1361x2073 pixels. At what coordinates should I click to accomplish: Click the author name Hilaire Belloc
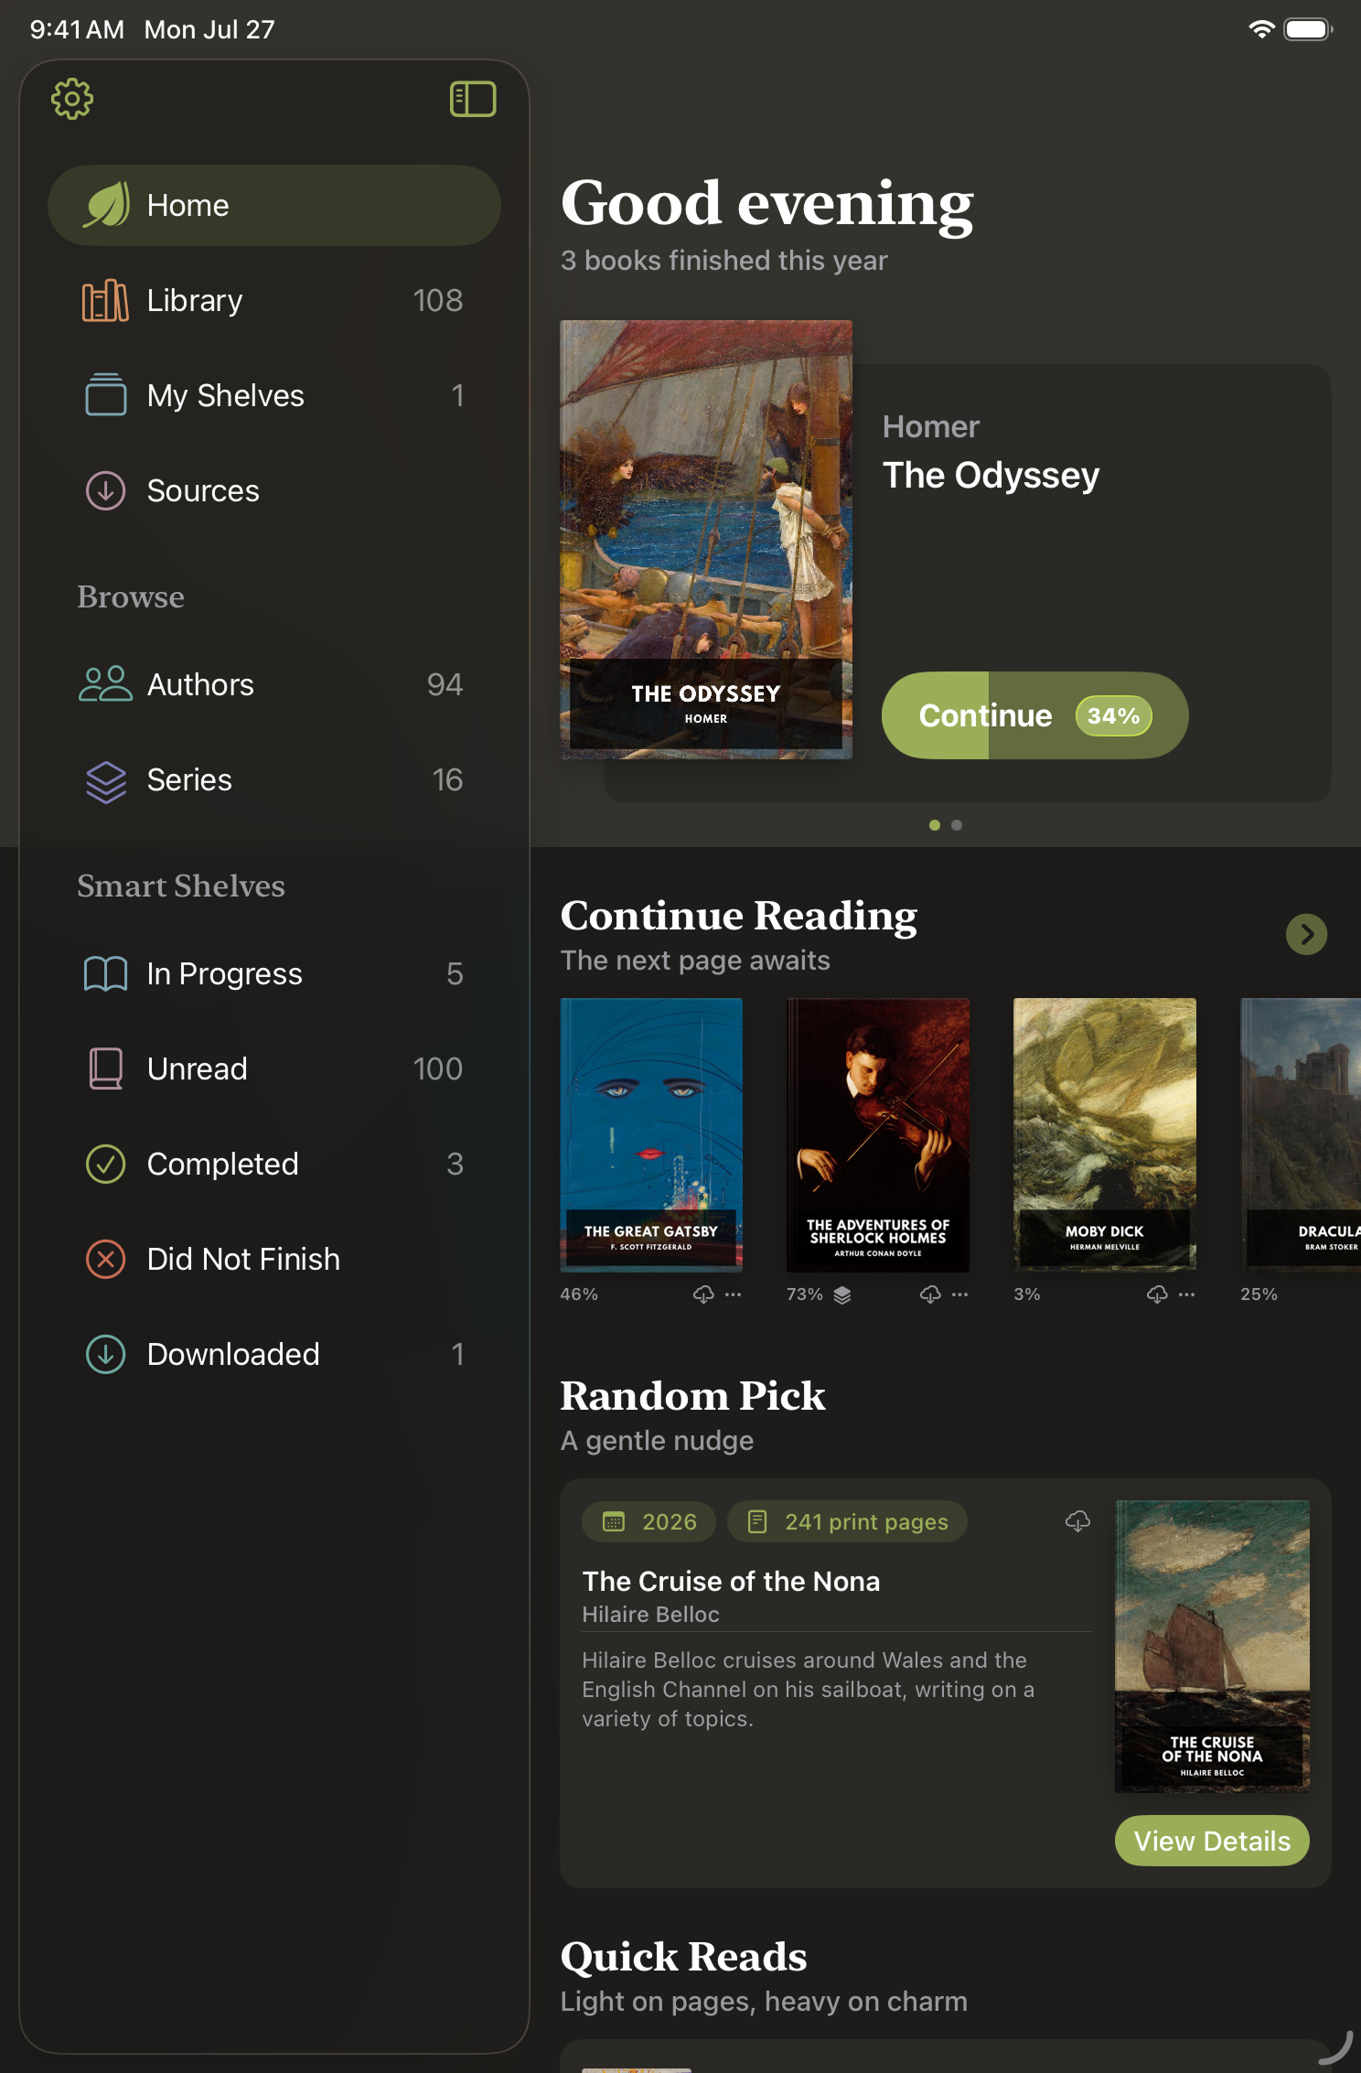click(x=651, y=1615)
